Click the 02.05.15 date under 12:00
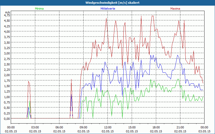Image resolution: width=215 pixels, height=134 pixels. click(108, 131)
